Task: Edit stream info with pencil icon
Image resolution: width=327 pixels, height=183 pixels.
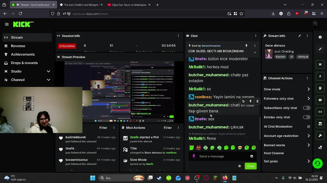Action: coord(300,36)
